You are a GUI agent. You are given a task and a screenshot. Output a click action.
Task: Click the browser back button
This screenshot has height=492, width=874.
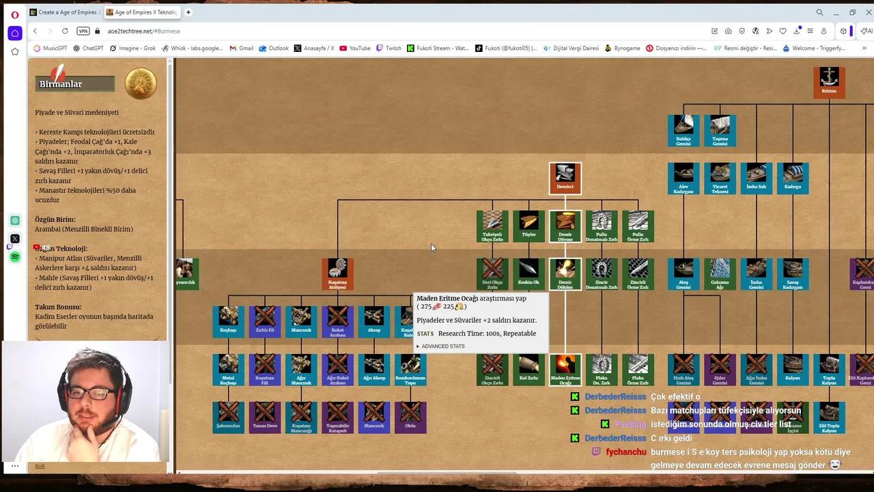(35, 31)
